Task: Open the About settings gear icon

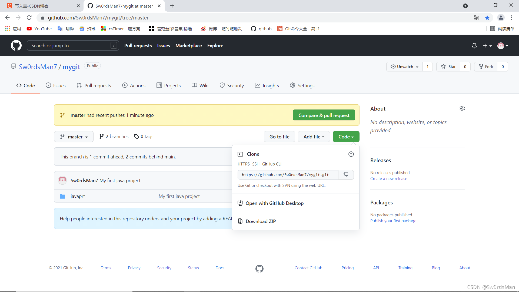Action: [x=462, y=108]
